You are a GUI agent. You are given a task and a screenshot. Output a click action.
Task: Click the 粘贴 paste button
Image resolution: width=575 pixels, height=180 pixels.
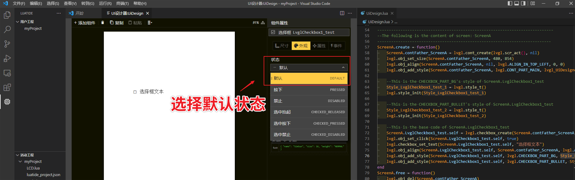click(x=135, y=23)
